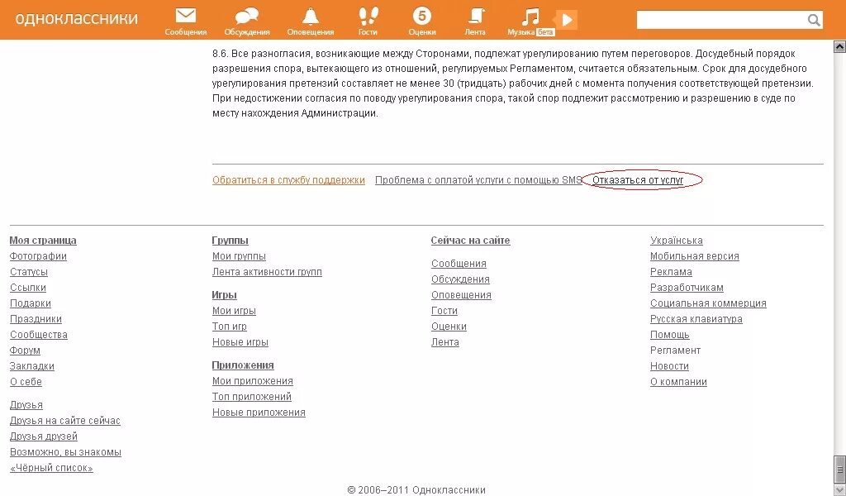Open the Сейчас на сайте link
Image resolution: width=846 pixels, height=496 pixels.
click(x=470, y=241)
